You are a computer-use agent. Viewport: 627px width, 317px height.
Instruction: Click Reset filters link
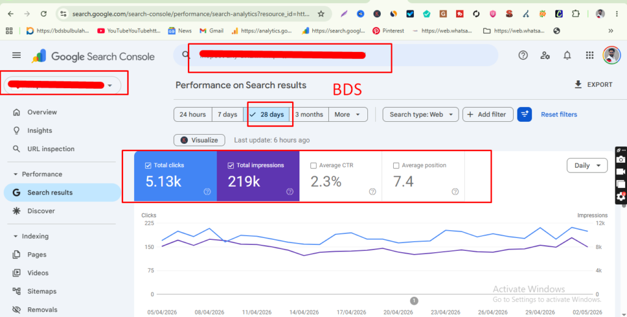(559, 114)
